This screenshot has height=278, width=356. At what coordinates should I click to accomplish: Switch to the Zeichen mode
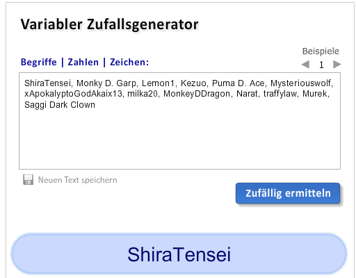point(129,62)
